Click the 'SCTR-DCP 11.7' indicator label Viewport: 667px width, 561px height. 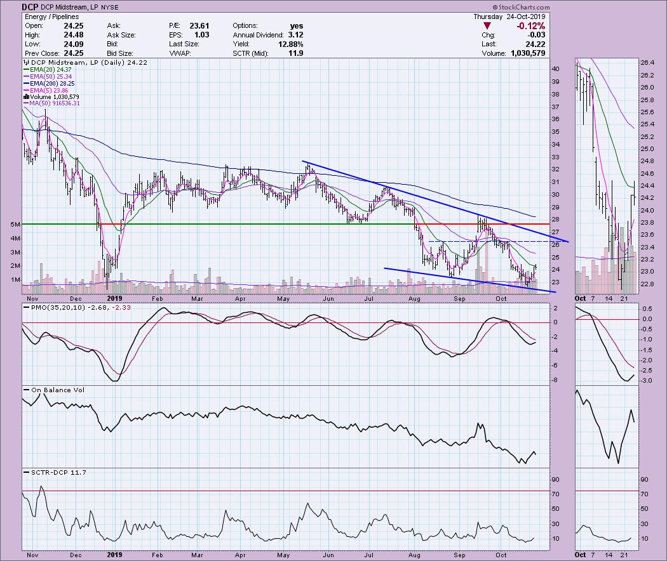pos(55,472)
